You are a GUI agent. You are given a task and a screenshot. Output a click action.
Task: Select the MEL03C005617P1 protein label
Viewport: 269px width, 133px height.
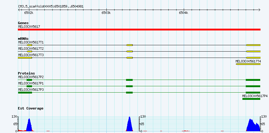pyautogui.click(x=31, y=83)
